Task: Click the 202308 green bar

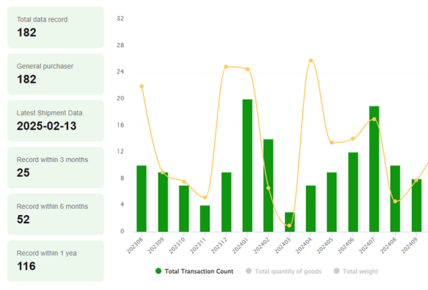Action: point(141,198)
